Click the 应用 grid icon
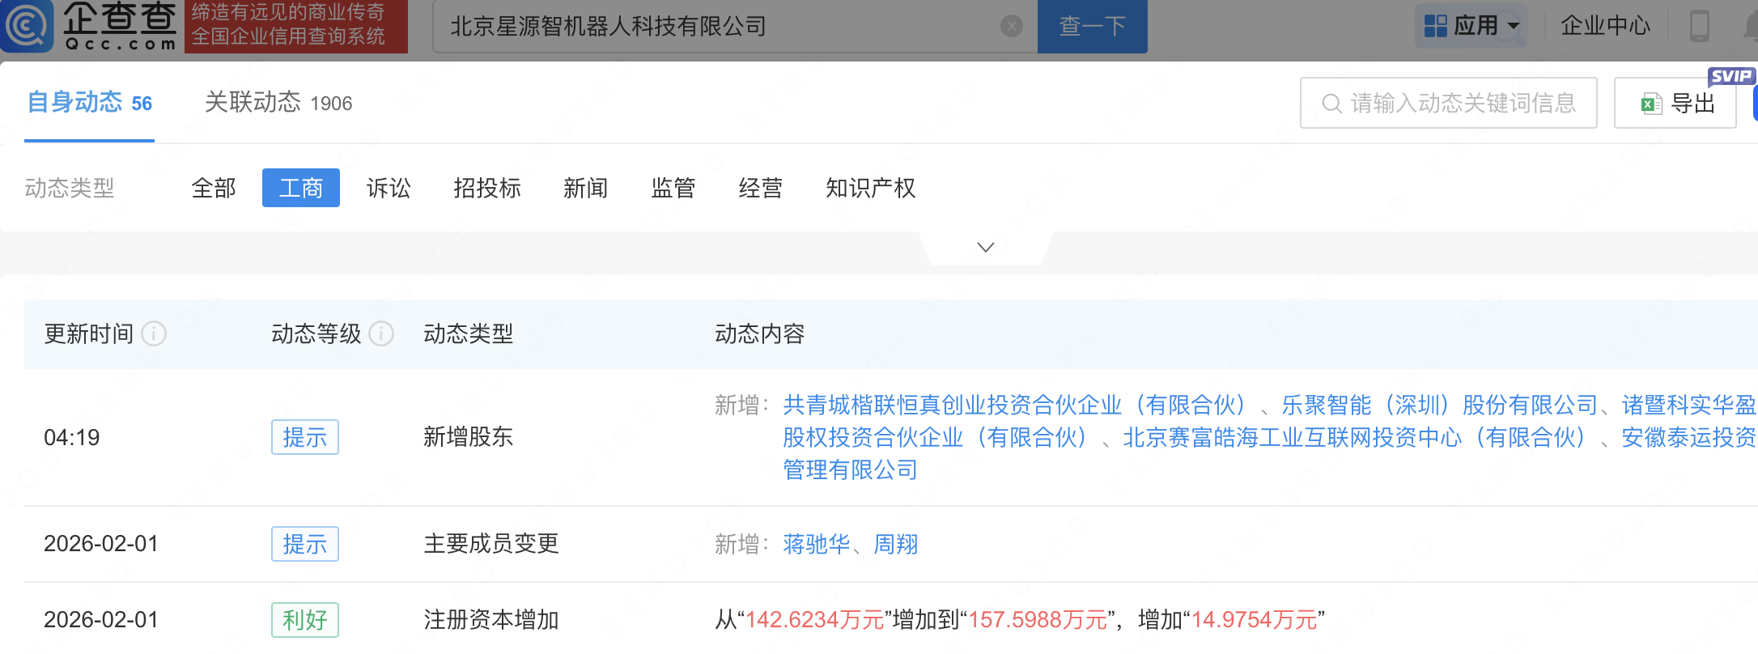Viewport: 1758px width, 654px height. 1435,26
